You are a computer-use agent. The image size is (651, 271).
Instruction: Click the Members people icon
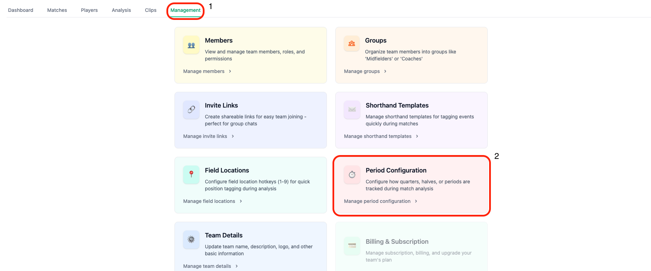[191, 45]
